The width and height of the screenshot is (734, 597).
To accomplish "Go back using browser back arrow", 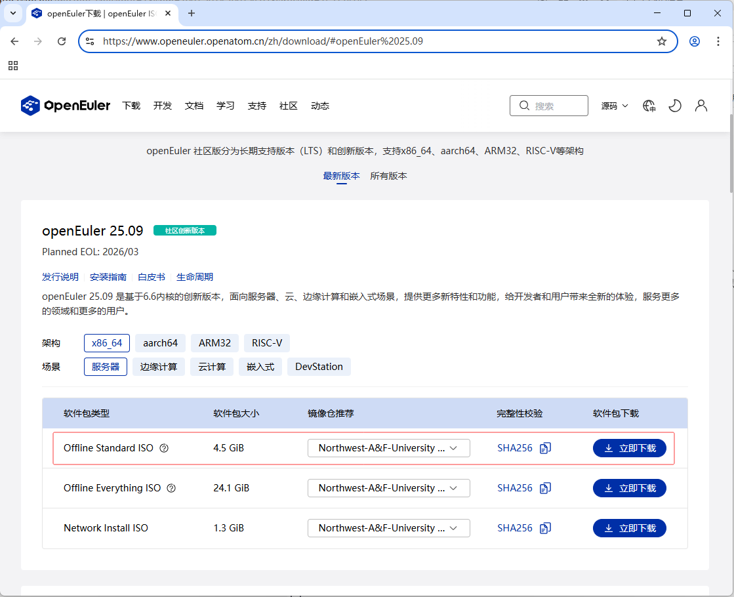I will click(14, 41).
